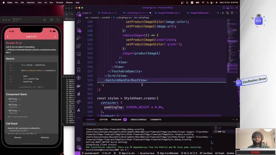Image resolution: width=276 pixels, height=155 pixels.
Task: Click 'ListingPage.tsx' in the editor breadcrumb
Action: (x=124, y=18)
